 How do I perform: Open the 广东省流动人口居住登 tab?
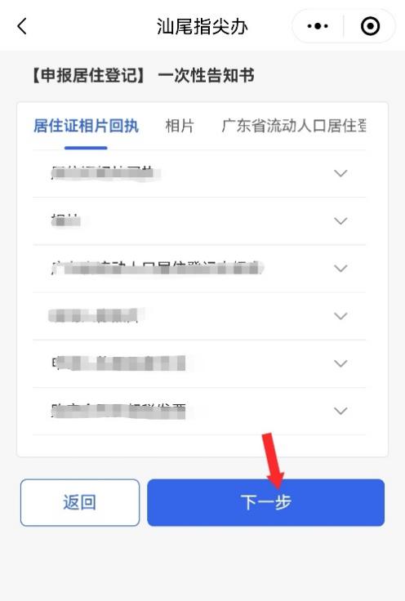click(294, 126)
